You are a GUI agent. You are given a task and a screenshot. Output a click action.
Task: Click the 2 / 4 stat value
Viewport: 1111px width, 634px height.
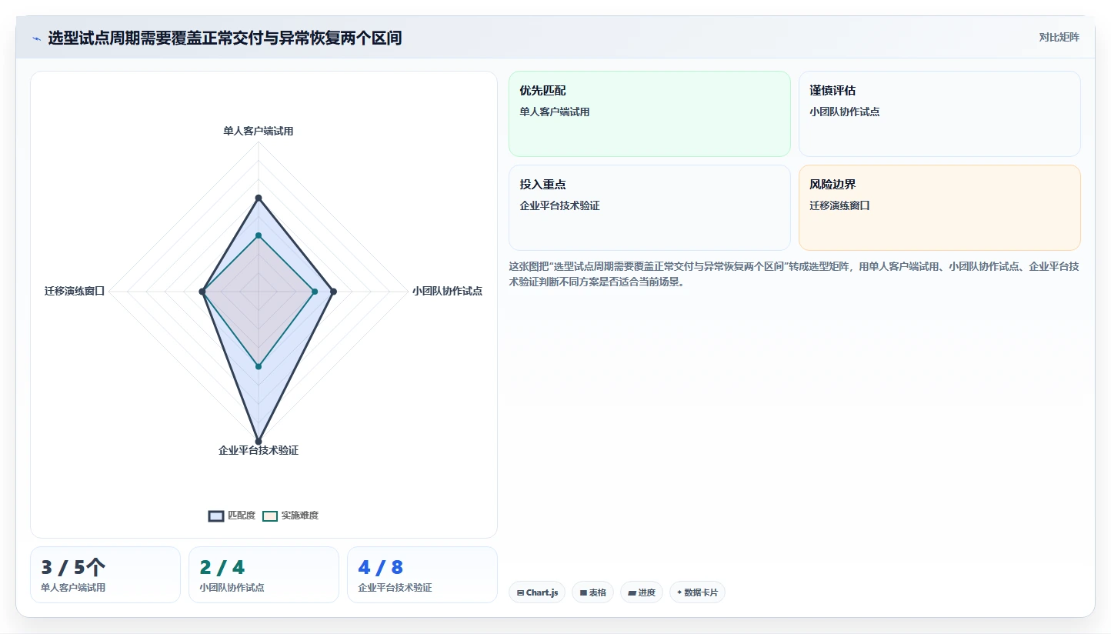point(222,568)
